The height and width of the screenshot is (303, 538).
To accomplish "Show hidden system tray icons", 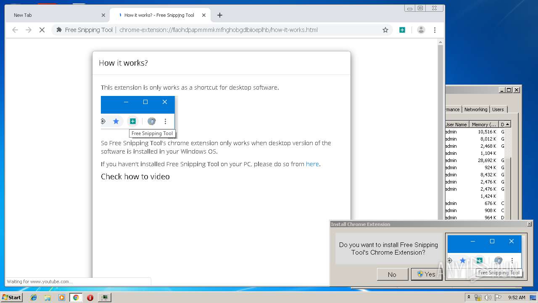I will 469,298.
